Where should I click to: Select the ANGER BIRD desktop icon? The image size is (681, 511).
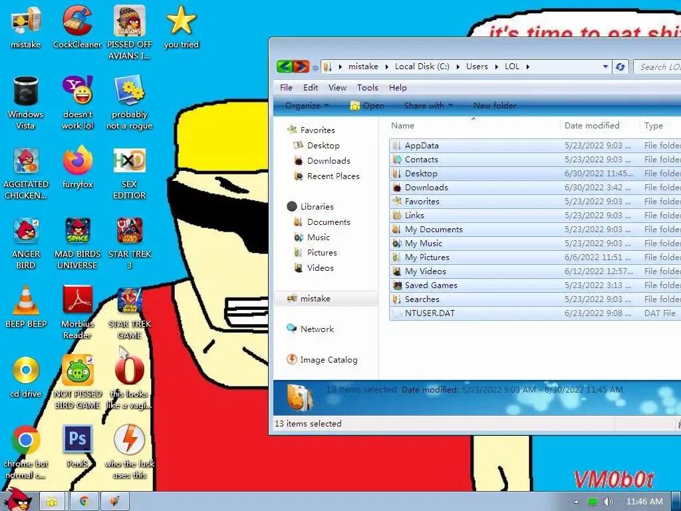(x=26, y=243)
